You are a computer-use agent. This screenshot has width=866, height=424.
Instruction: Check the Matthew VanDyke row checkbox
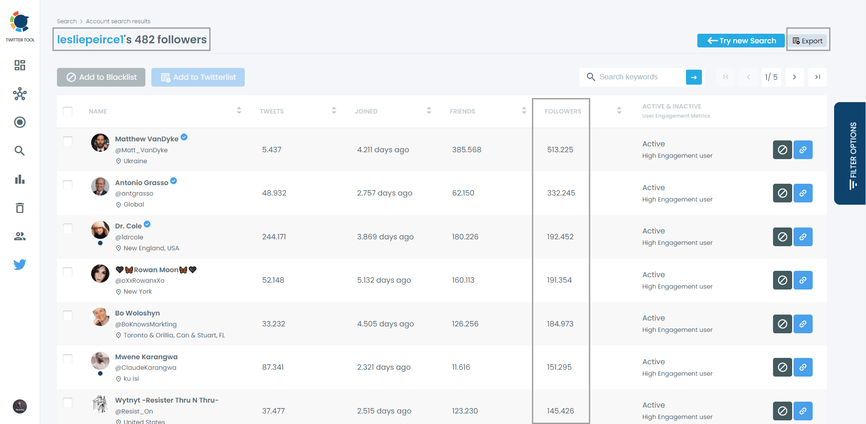tap(68, 141)
